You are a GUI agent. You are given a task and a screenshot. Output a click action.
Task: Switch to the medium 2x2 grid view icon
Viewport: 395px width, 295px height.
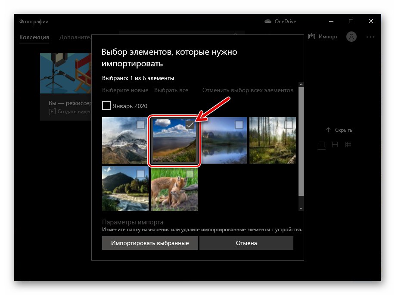coord(335,145)
